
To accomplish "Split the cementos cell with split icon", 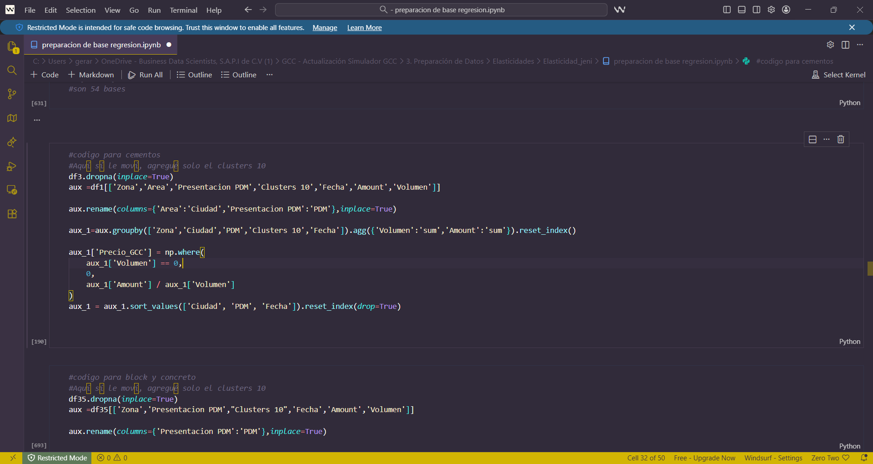I will point(813,139).
